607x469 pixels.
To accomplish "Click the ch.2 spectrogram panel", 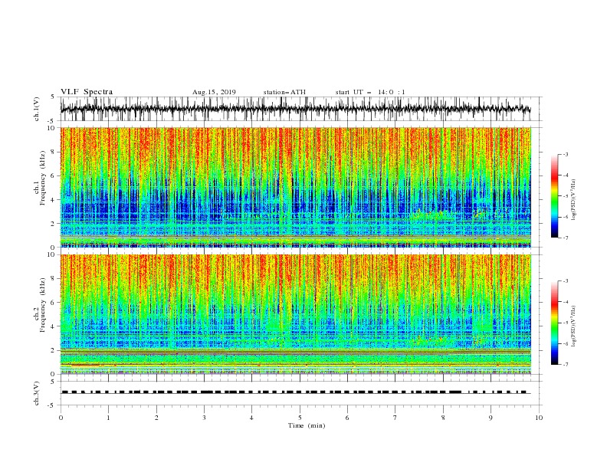I will [296, 314].
